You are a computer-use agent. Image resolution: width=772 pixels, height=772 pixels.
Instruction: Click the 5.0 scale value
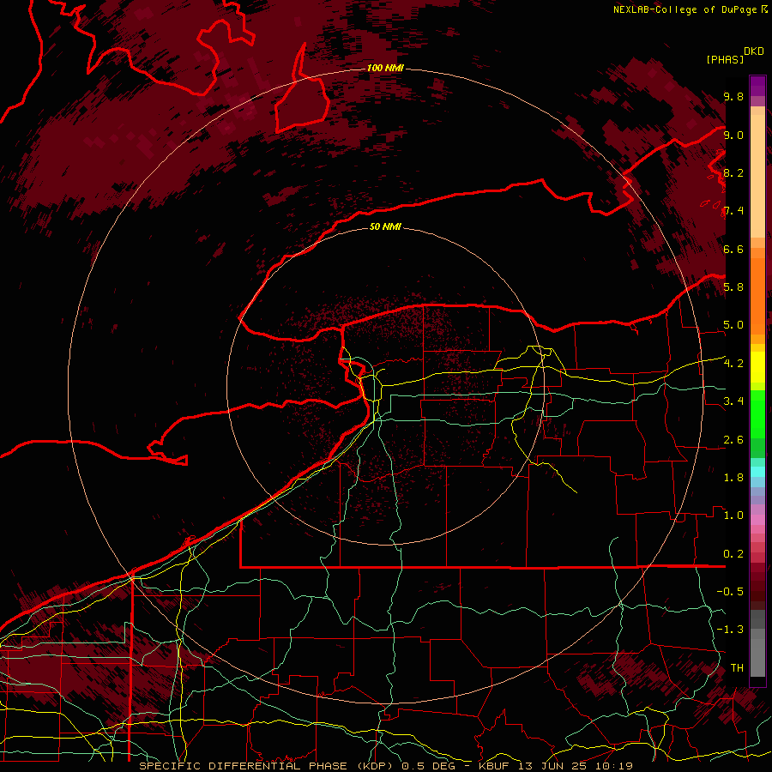coord(733,325)
